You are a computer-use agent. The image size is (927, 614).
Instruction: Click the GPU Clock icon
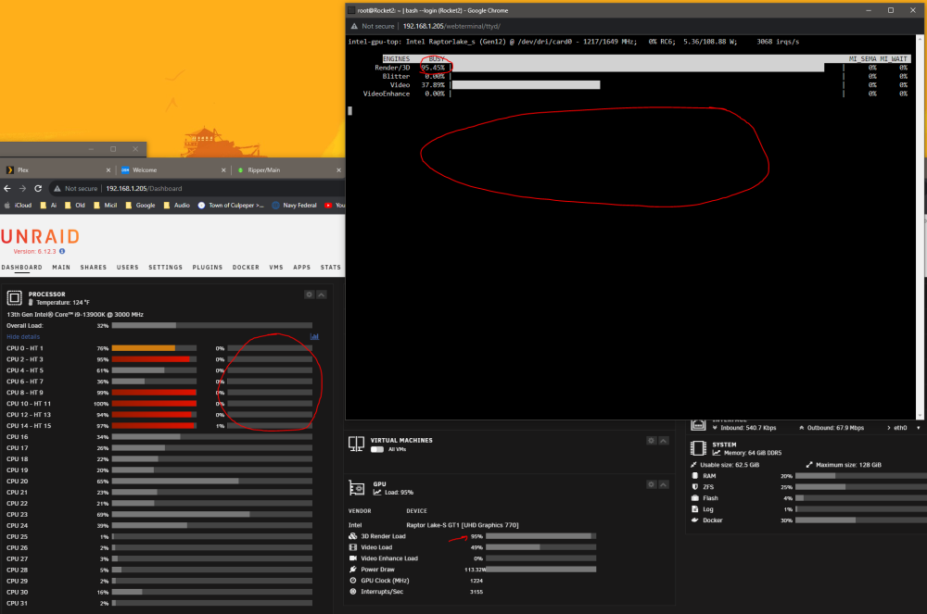[x=353, y=581]
